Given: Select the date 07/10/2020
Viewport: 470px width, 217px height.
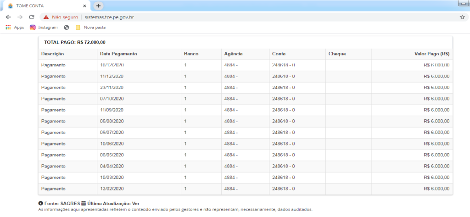Looking at the screenshot, I should point(112,99).
